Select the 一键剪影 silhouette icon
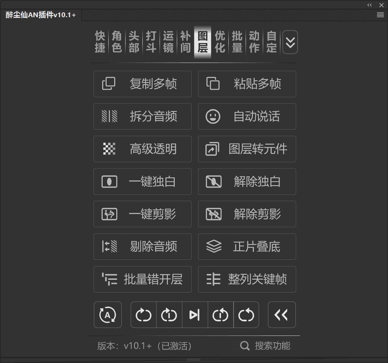Screen dimensions: 388x363 tap(109, 214)
